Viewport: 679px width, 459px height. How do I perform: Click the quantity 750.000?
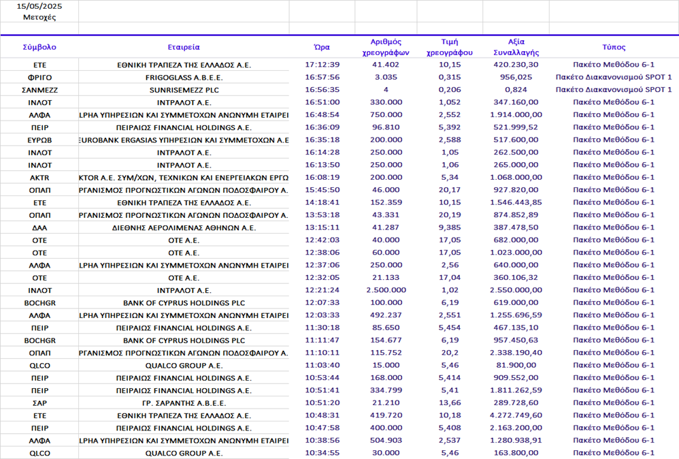click(x=386, y=115)
